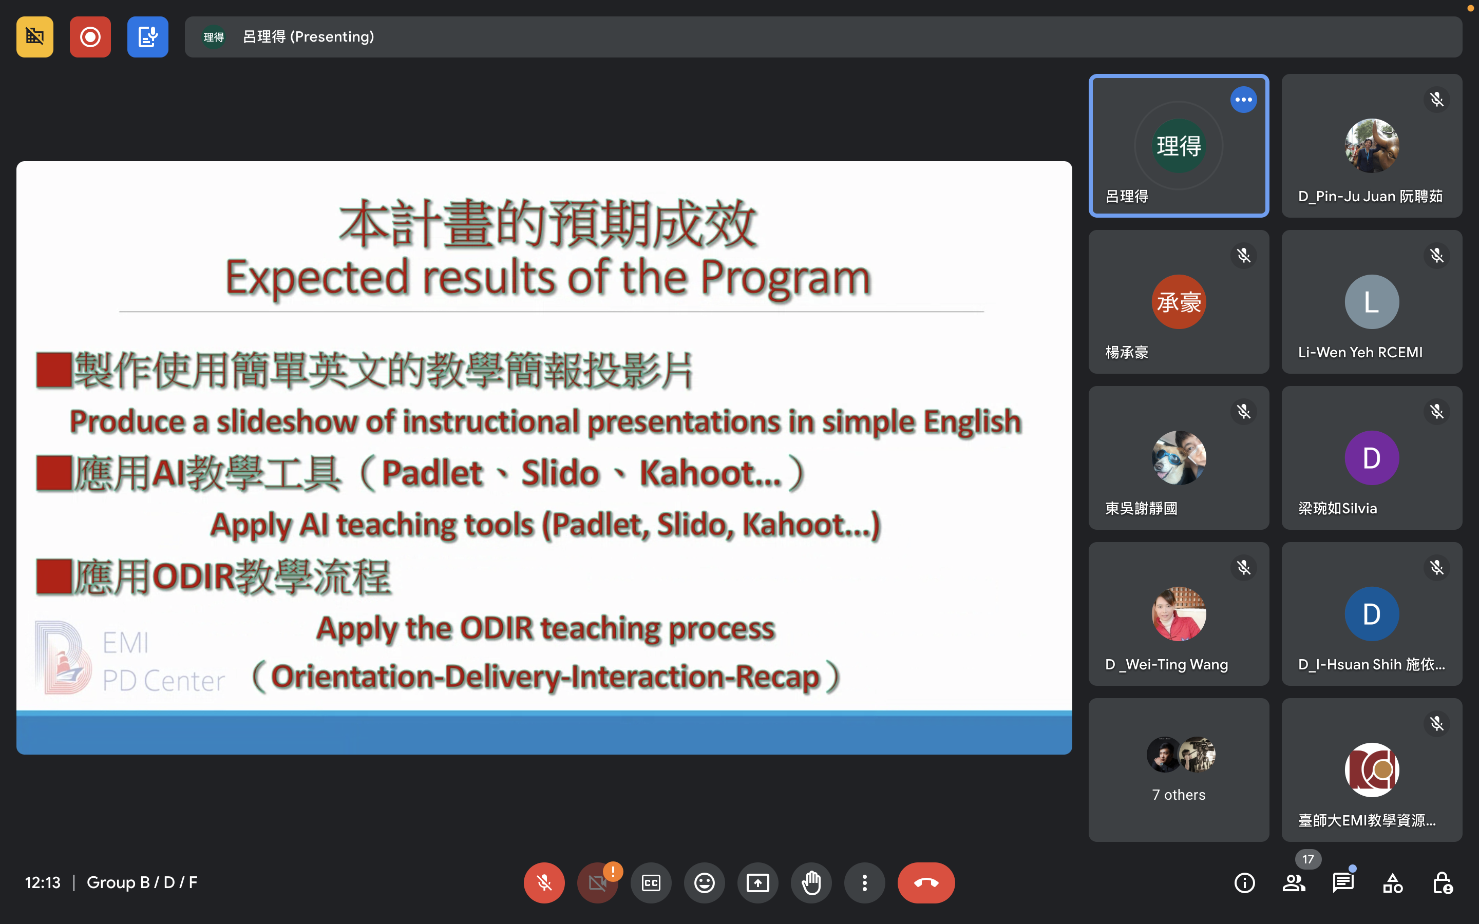1479x924 pixels.
Task: Select the Li-Wen Yeh RCEMI tile
Action: pyautogui.click(x=1372, y=302)
